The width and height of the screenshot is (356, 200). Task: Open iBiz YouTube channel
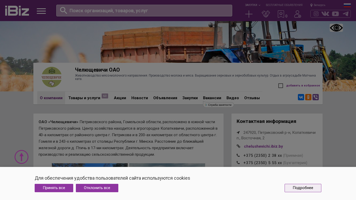pos(335,14)
